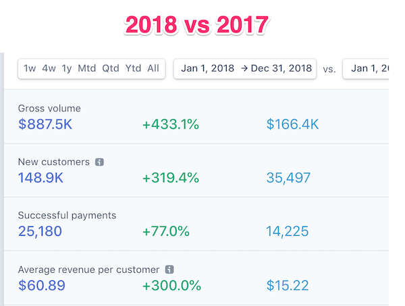Choose the Mtd range option
Viewport: 405px width, 306px height.
tap(87, 68)
